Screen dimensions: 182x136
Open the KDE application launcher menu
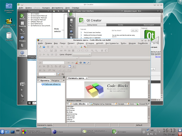pos(2,132)
